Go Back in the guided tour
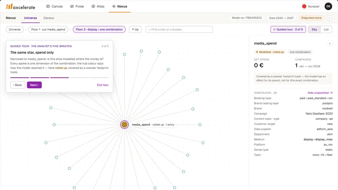 (18, 85)
